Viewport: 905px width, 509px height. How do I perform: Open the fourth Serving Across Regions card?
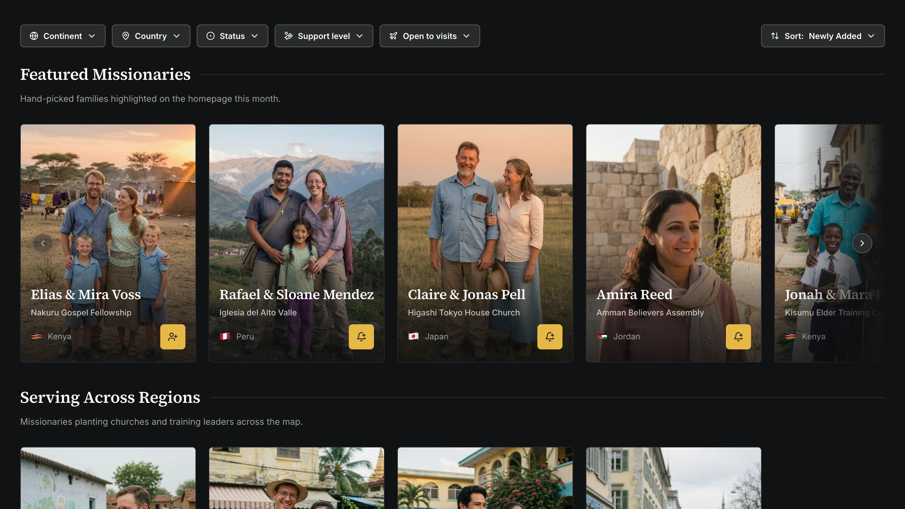(673, 478)
